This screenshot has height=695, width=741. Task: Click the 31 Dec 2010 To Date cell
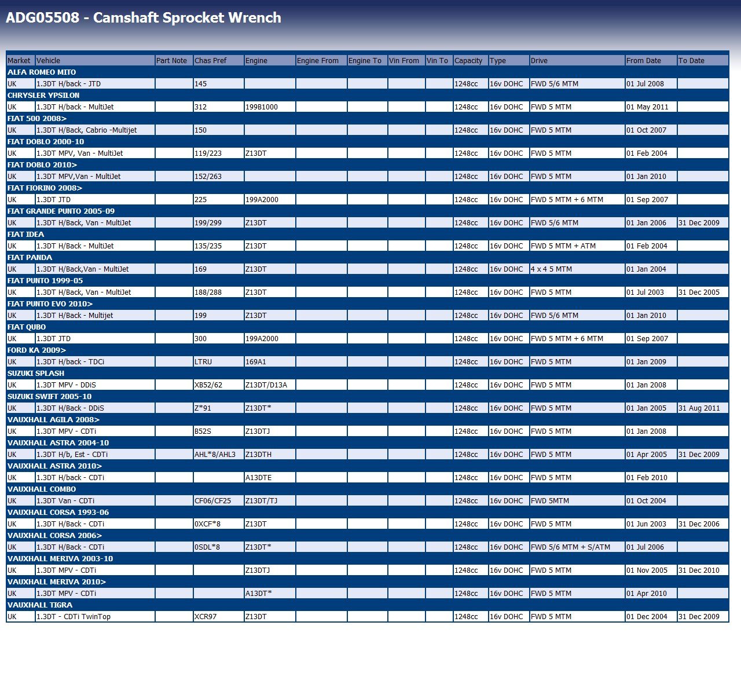(x=703, y=570)
